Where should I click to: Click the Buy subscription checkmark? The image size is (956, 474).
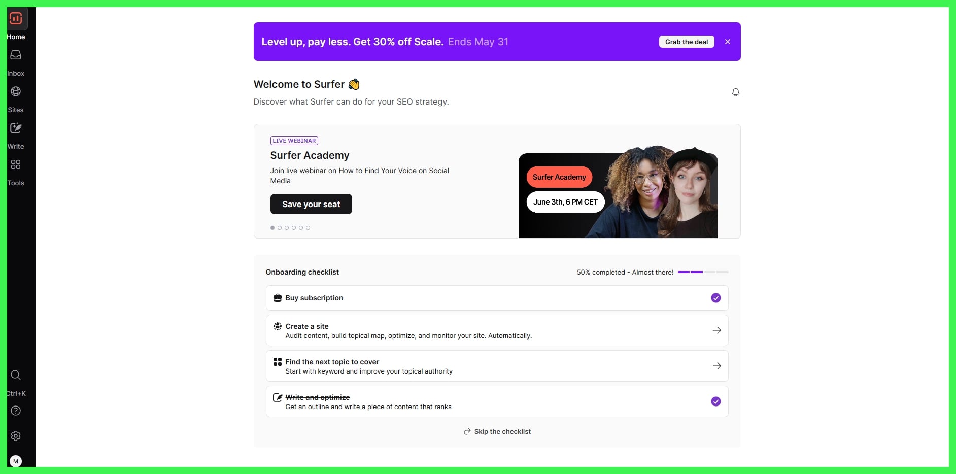click(x=715, y=298)
